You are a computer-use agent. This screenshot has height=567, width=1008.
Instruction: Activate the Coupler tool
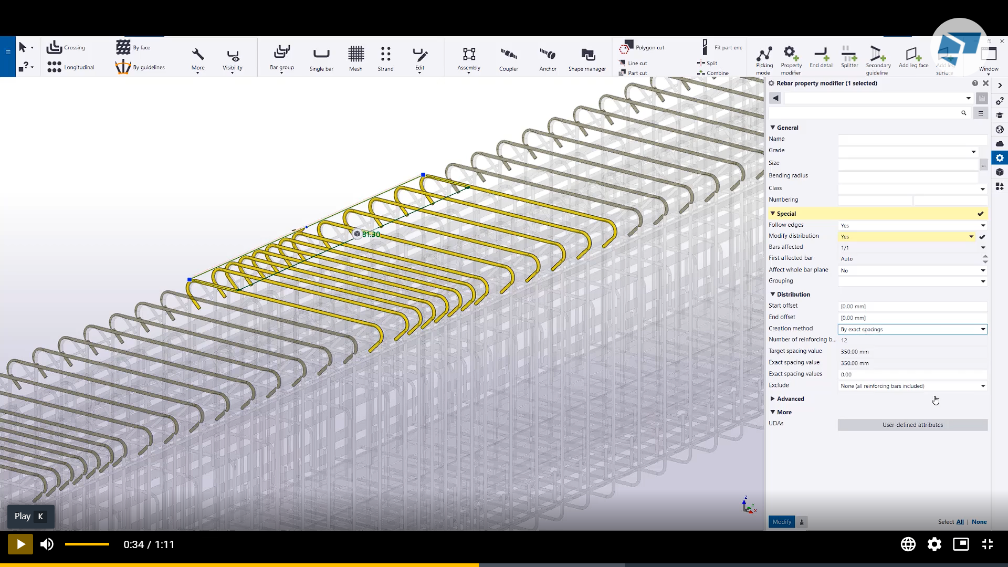click(508, 58)
